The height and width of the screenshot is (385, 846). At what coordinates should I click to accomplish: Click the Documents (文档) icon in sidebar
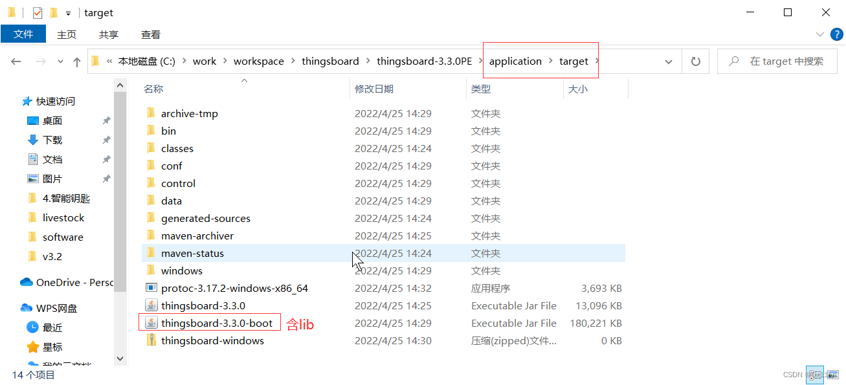[33, 159]
